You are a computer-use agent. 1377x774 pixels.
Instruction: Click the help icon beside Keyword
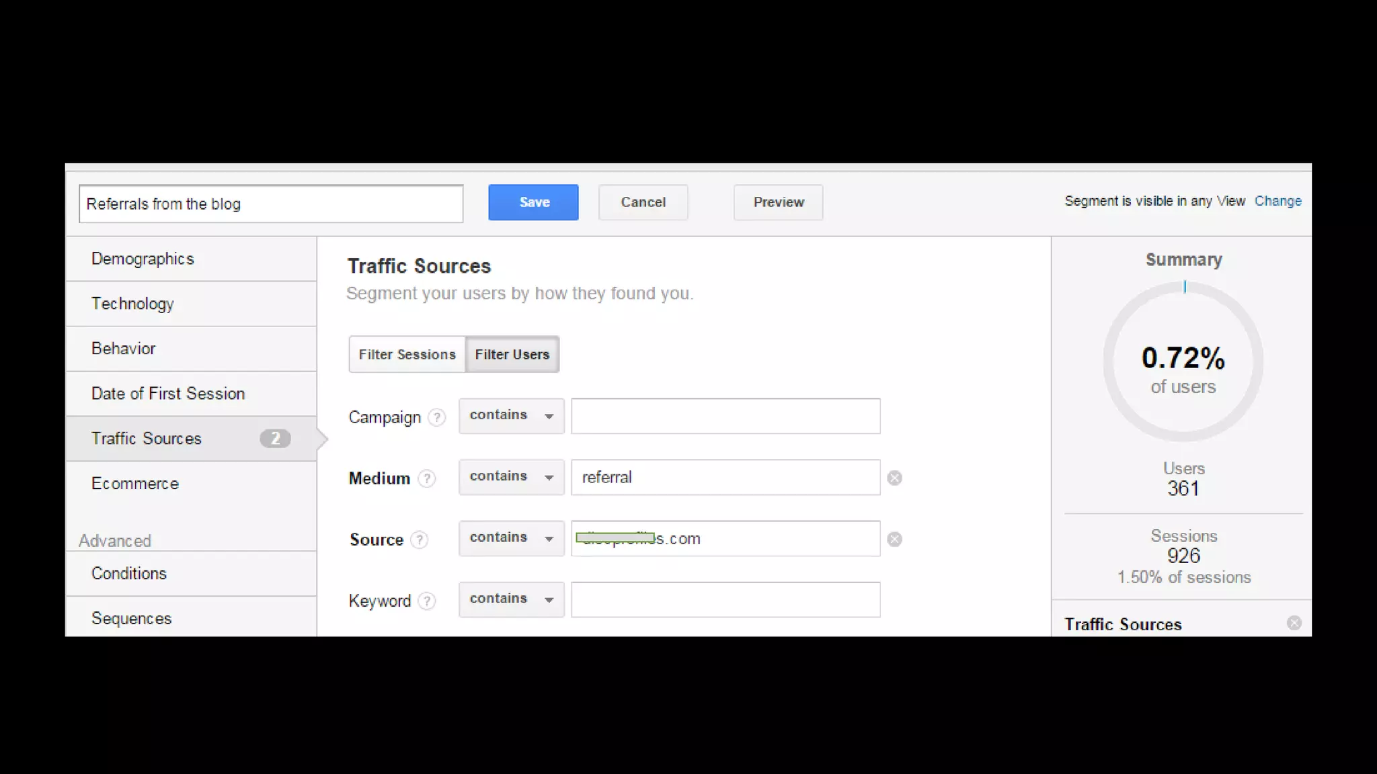pos(427,601)
